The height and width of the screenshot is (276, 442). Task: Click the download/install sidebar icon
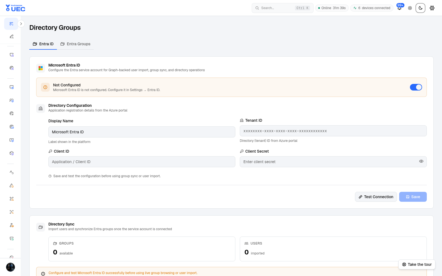pyautogui.click(x=12, y=36)
